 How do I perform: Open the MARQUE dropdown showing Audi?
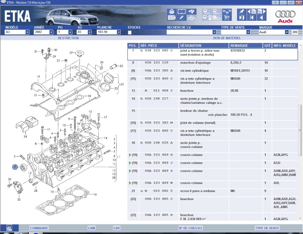pyautogui.click(x=287, y=32)
